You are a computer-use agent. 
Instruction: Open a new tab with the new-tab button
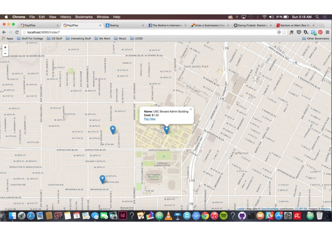pos(321,25)
